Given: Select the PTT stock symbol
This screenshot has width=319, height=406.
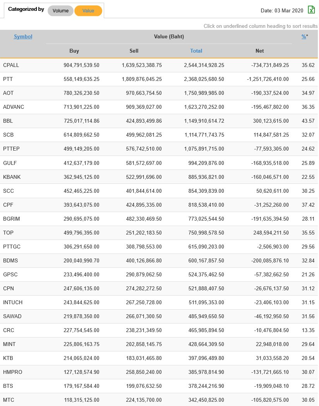Looking at the screenshot, I should [x=8, y=79].
